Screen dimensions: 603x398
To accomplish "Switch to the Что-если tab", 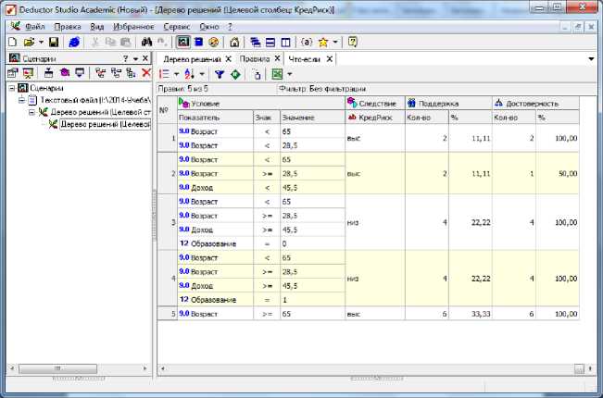I will (x=305, y=58).
